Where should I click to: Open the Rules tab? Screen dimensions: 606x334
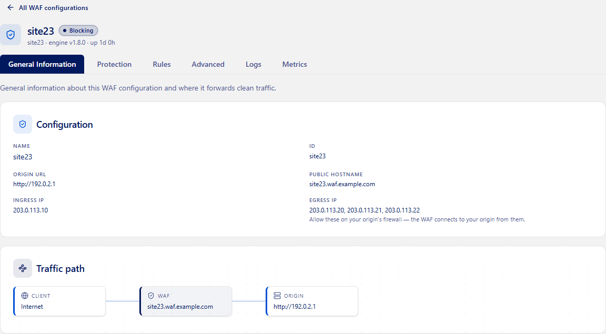[x=161, y=64]
